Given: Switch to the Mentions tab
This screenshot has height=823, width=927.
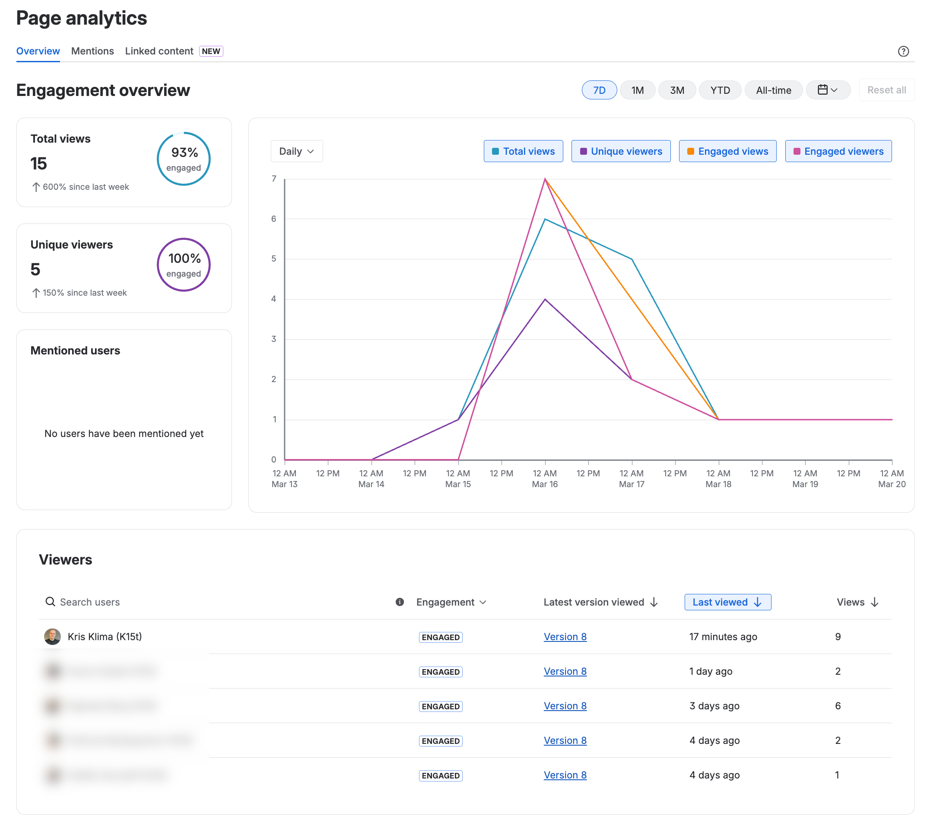Looking at the screenshot, I should 92,51.
